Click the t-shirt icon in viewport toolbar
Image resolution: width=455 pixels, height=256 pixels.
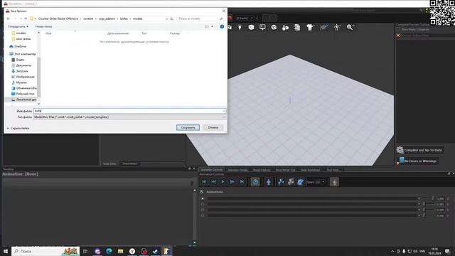tap(310, 27)
